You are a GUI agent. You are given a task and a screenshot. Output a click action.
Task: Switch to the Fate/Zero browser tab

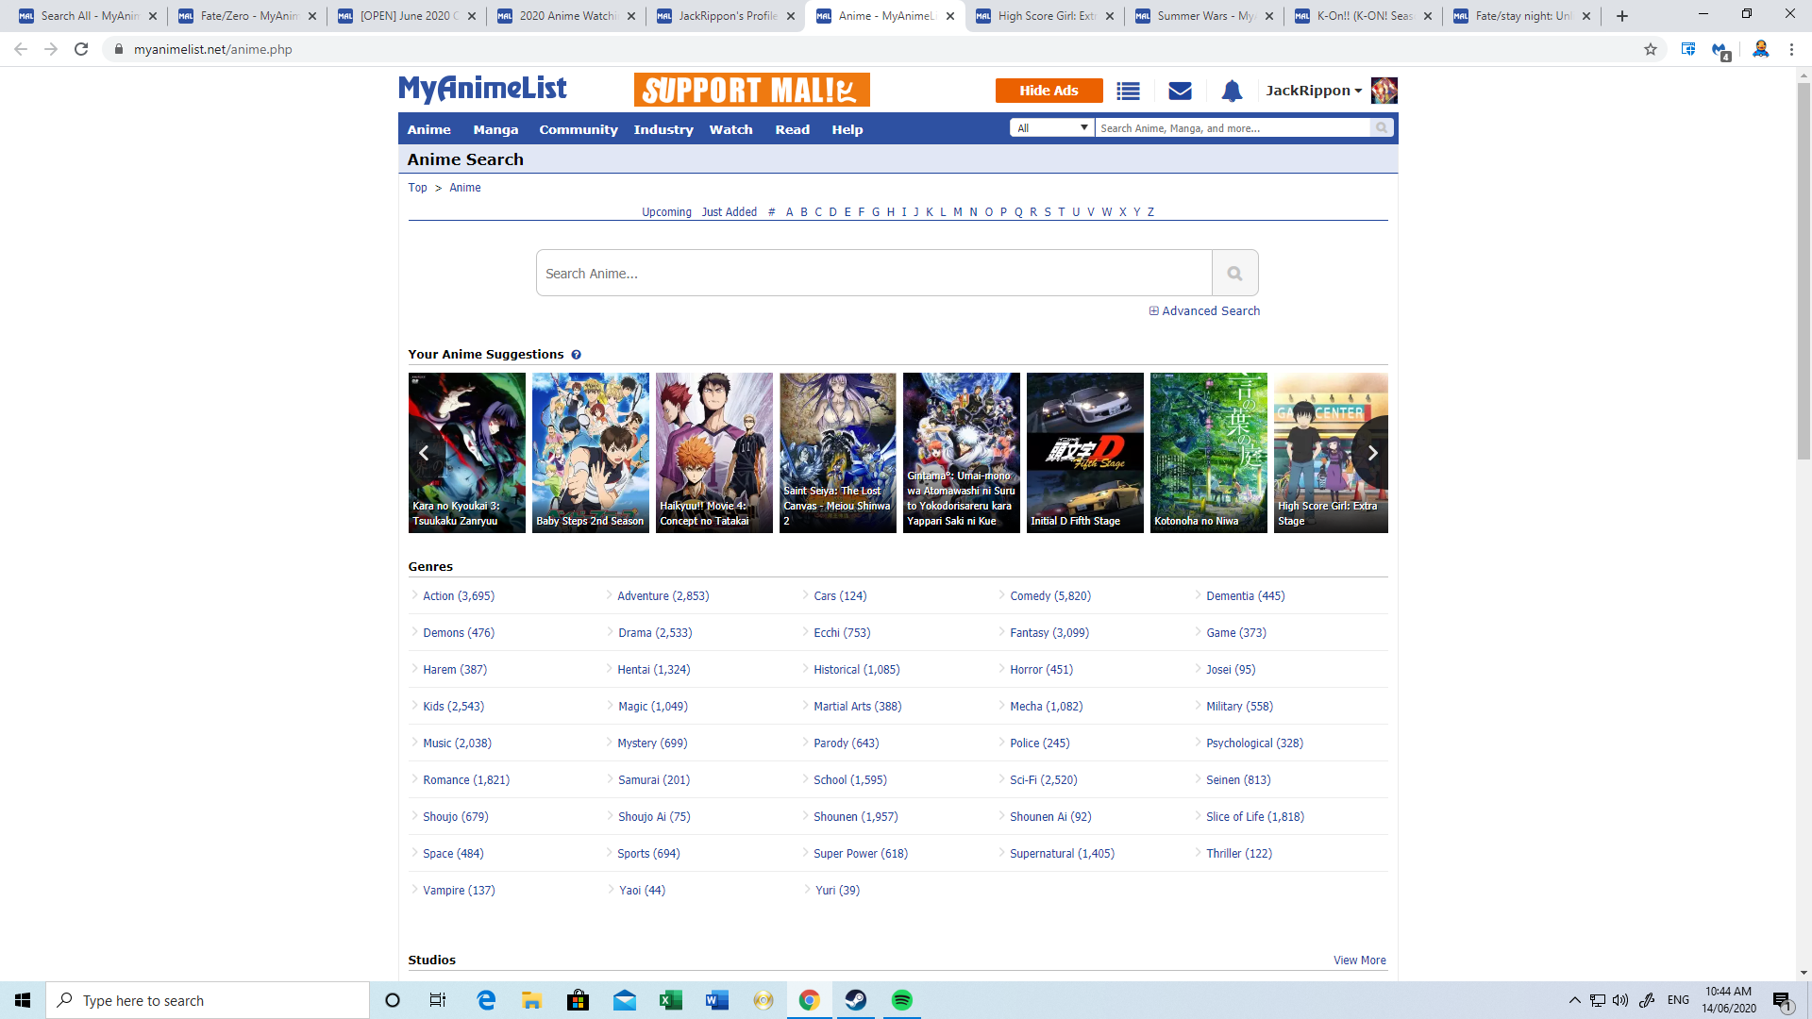(x=248, y=16)
